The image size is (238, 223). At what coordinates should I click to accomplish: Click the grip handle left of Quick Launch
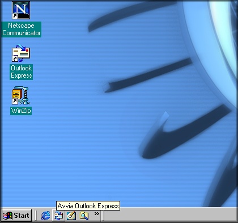35,216
